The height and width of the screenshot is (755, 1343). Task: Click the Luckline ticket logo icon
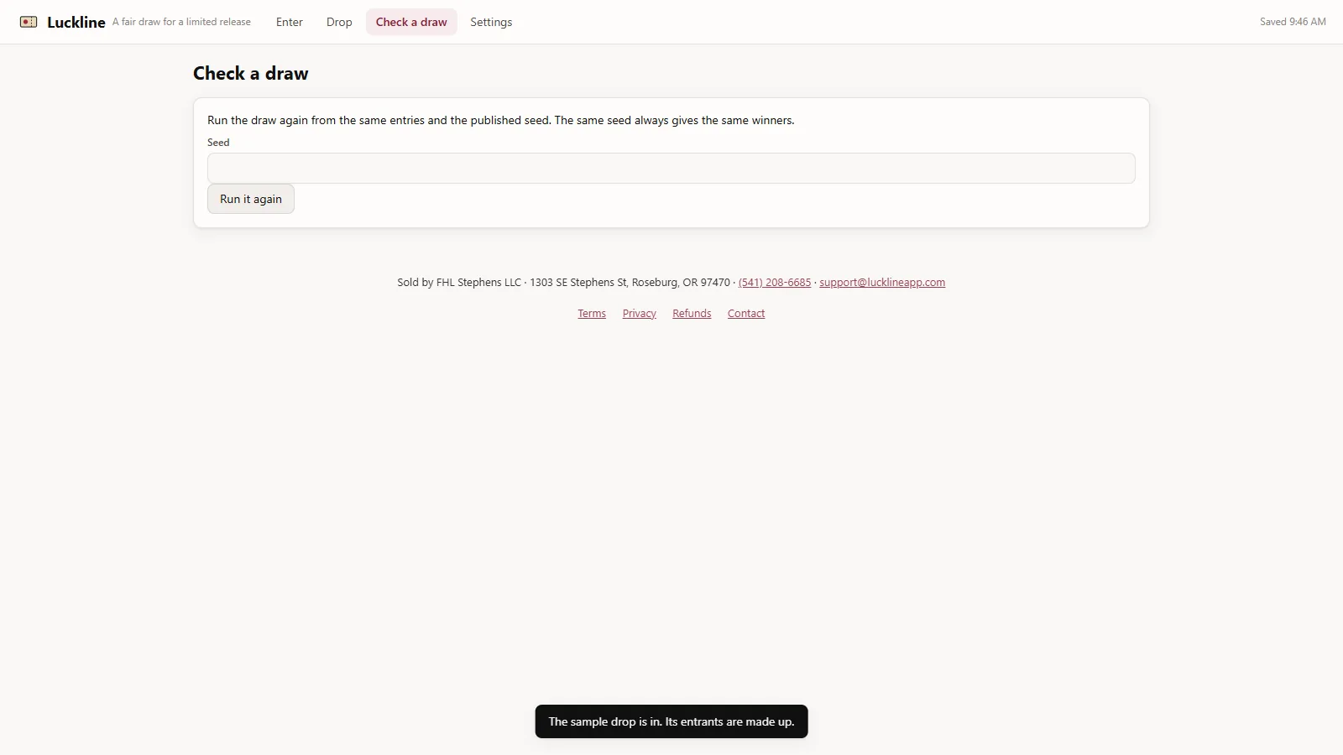coord(29,22)
